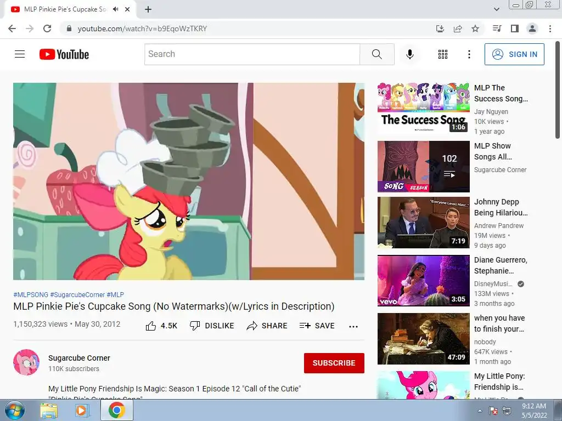Open the browser media control icon
The width and height of the screenshot is (562, 421).
(497, 29)
